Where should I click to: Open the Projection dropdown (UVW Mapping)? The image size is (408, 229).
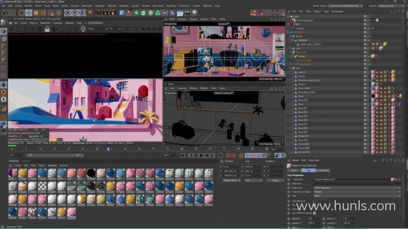[357, 187]
